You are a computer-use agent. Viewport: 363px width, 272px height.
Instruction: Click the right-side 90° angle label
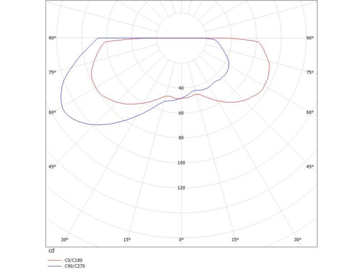pos(309,38)
